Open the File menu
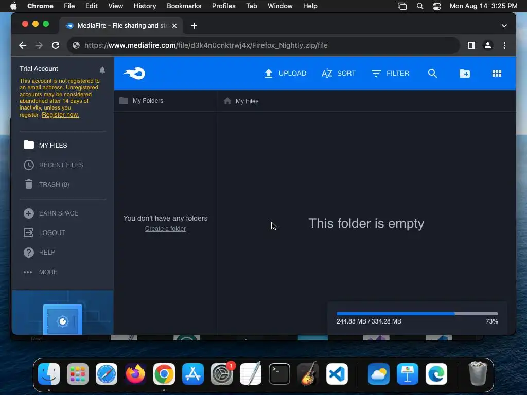The height and width of the screenshot is (395, 527). (69, 6)
